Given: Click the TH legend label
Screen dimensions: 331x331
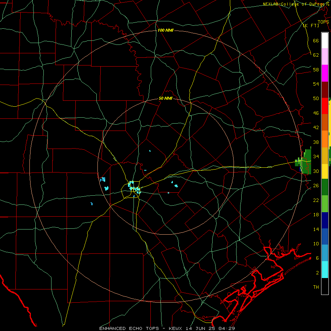Looking at the screenshot, I should pyautogui.click(x=316, y=287).
